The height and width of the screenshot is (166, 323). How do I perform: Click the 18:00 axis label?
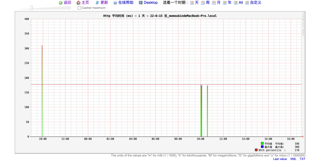click(291, 139)
